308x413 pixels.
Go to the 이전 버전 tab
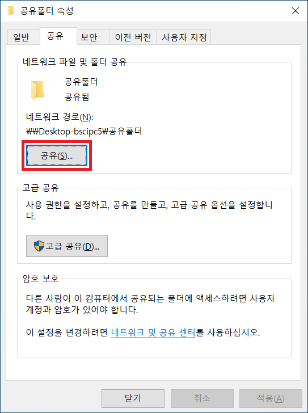pyautogui.click(x=133, y=37)
